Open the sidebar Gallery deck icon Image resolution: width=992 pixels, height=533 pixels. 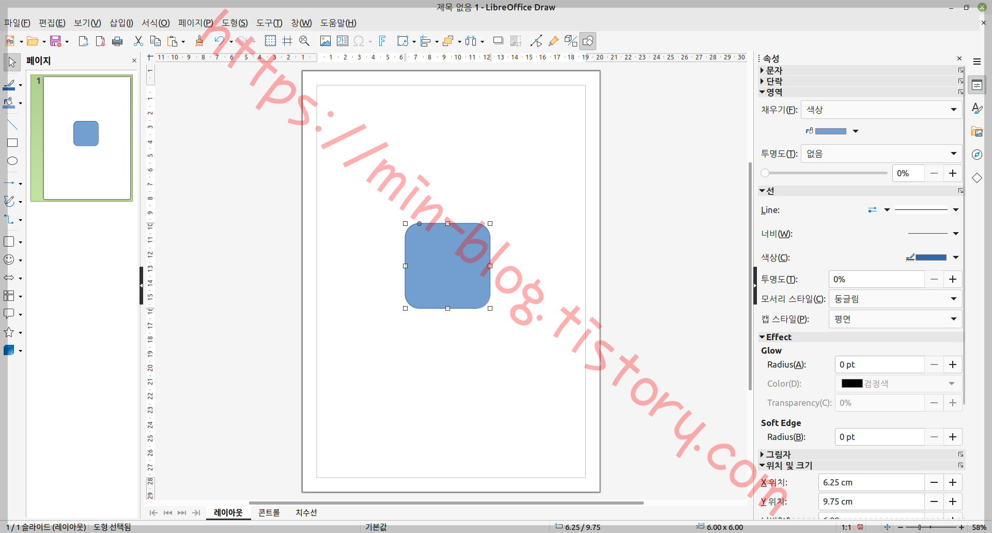(977, 131)
